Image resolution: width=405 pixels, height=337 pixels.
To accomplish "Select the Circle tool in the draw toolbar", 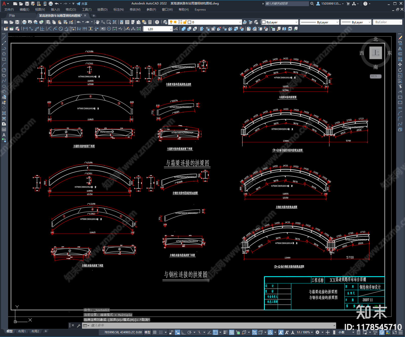I will pos(4,70).
